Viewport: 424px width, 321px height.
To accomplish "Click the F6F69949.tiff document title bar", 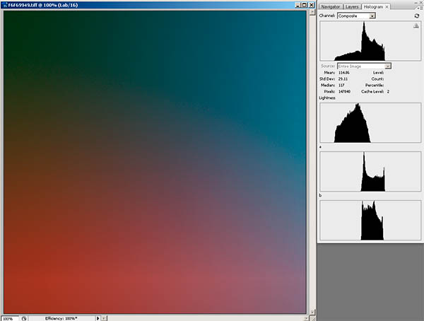I will coord(158,5).
